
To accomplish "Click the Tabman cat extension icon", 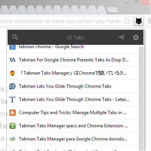I will 139,21.
